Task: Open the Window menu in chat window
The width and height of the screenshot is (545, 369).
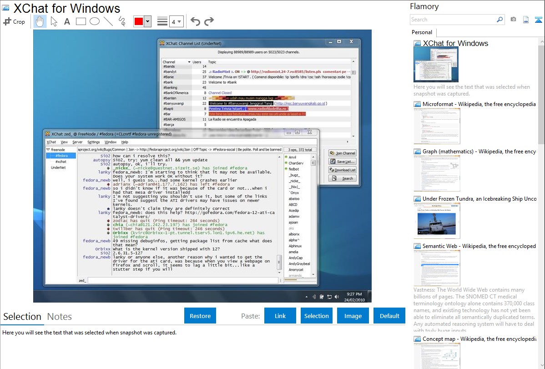Action: (110, 142)
